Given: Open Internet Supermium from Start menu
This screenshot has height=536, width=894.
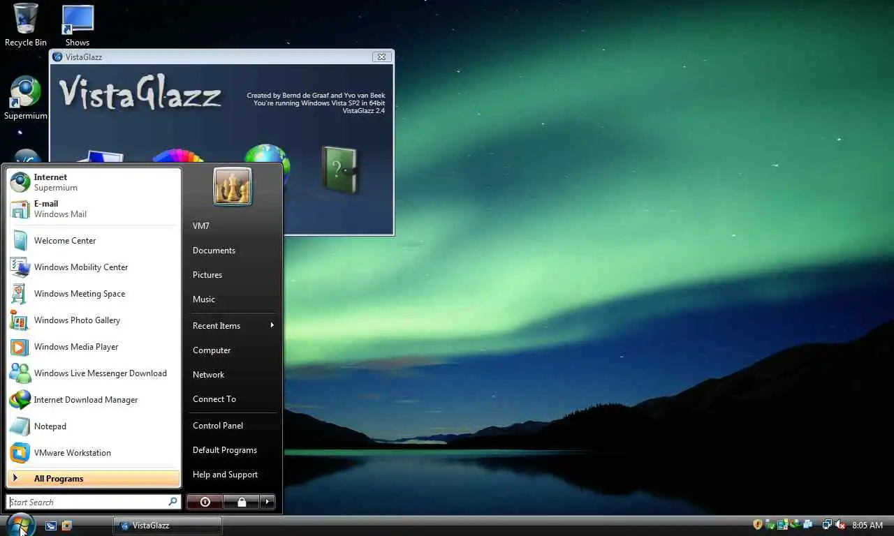Looking at the screenshot, I should point(94,182).
